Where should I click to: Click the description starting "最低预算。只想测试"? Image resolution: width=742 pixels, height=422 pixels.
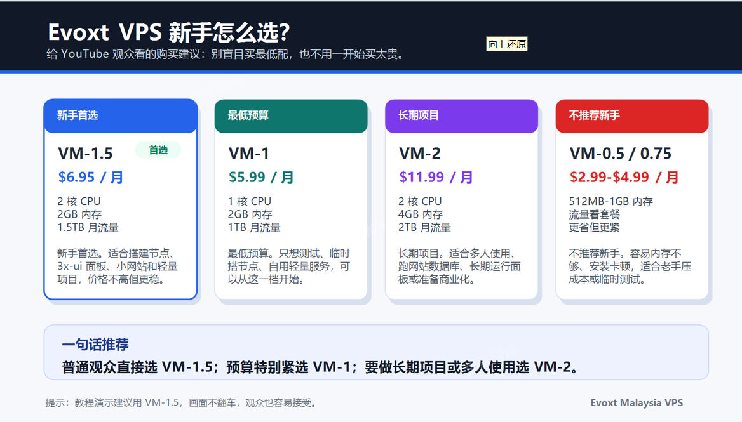coord(288,267)
